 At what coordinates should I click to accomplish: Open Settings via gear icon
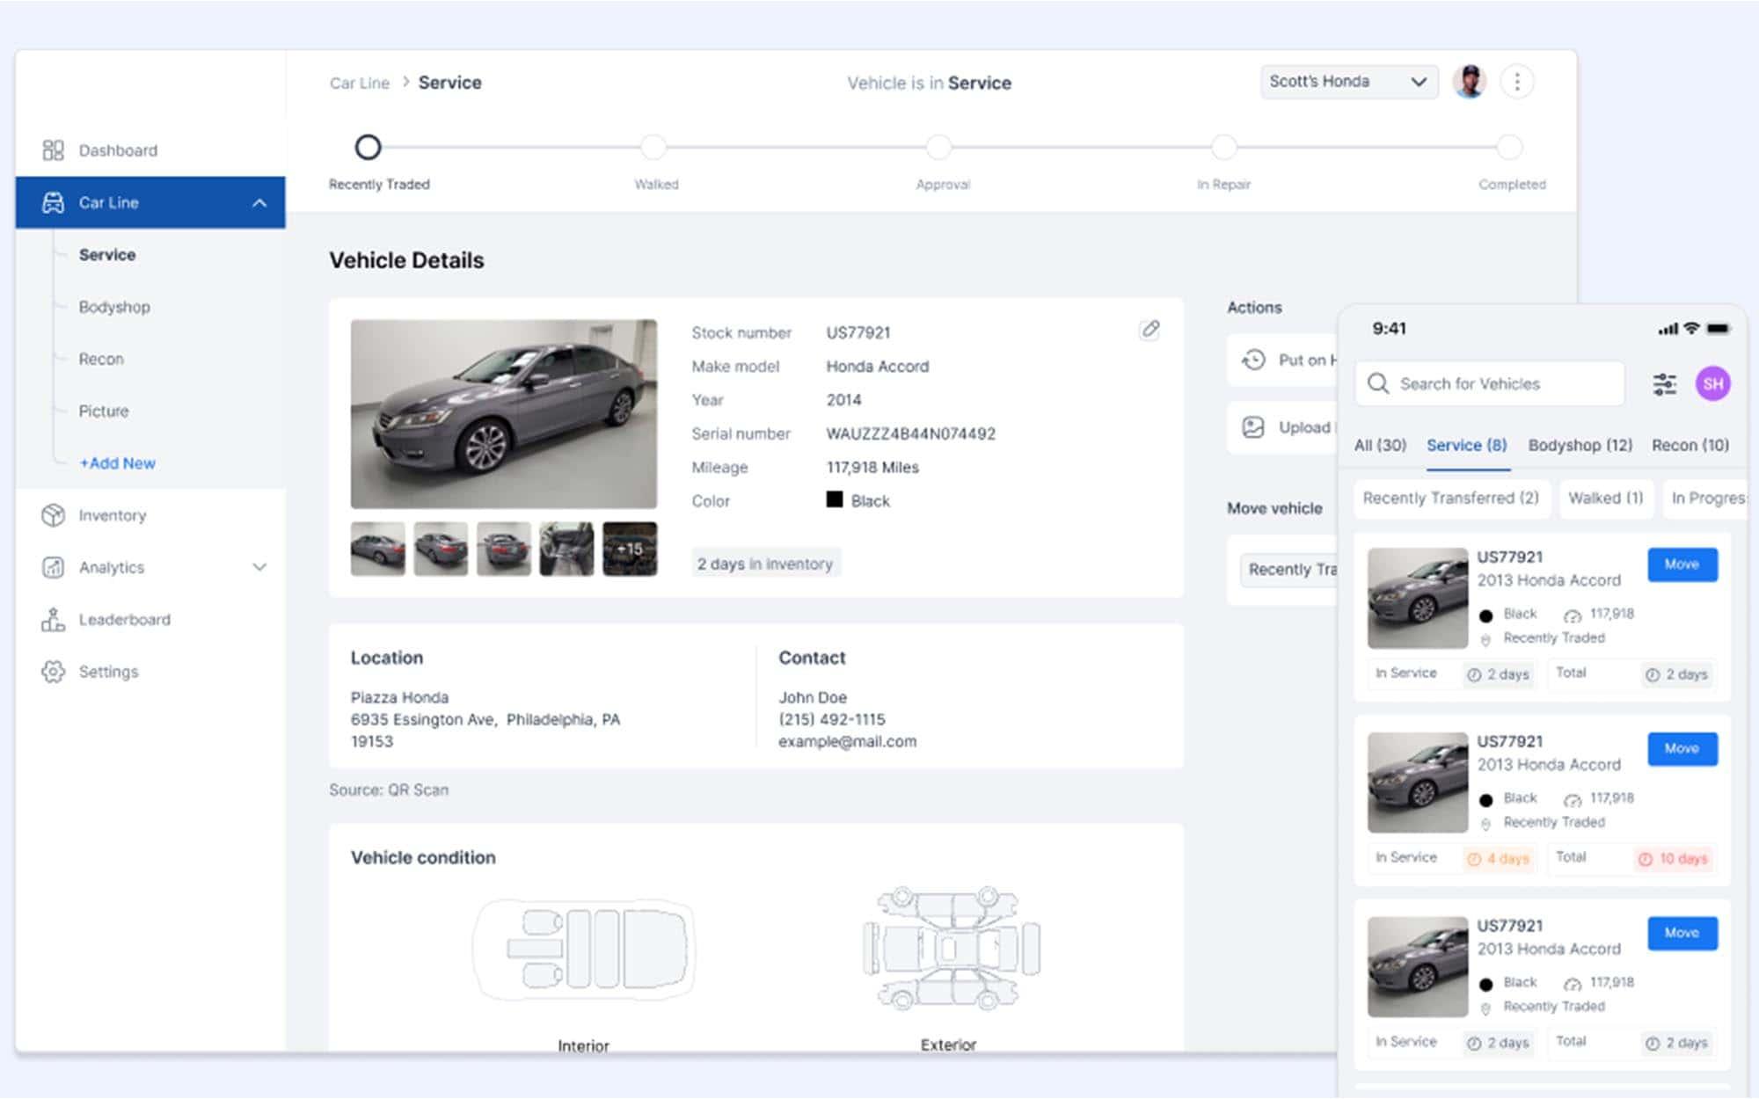[53, 672]
